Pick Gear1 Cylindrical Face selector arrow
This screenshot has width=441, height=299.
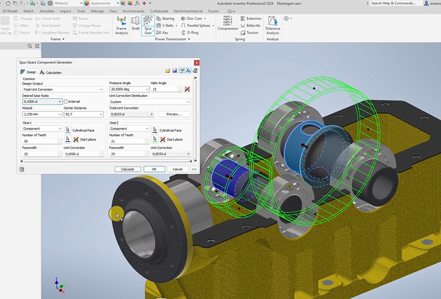tap(68, 130)
